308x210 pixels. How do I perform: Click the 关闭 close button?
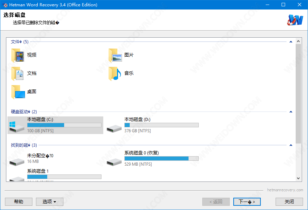[x=289, y=202]
